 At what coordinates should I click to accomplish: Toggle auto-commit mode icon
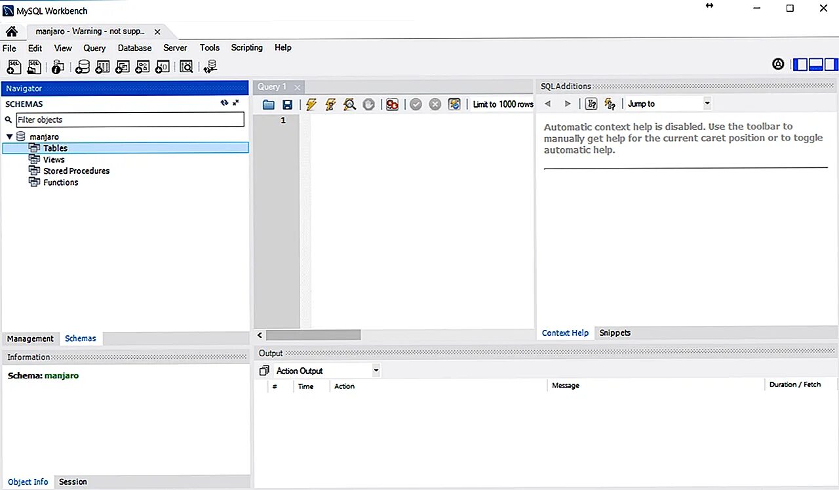(454, 104)
